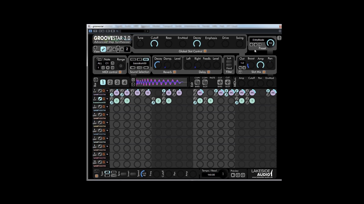This screenshot has height=204, width=364.
Task: Toggle the Delay on/off orange indicator
Action: (208, 72)
